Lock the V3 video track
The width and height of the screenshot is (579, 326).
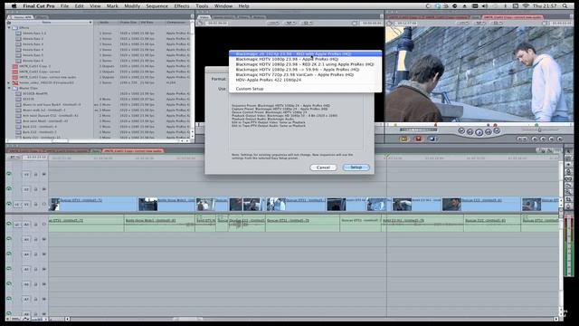pyautogui.click(x=36, y=175)
